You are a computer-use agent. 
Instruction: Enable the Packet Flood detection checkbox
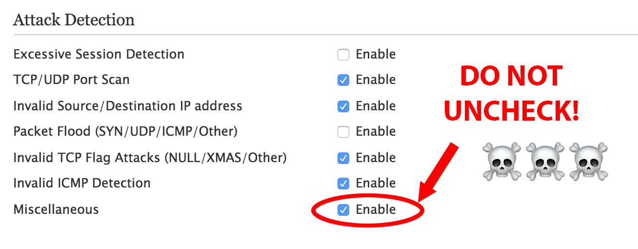(343, 132)
